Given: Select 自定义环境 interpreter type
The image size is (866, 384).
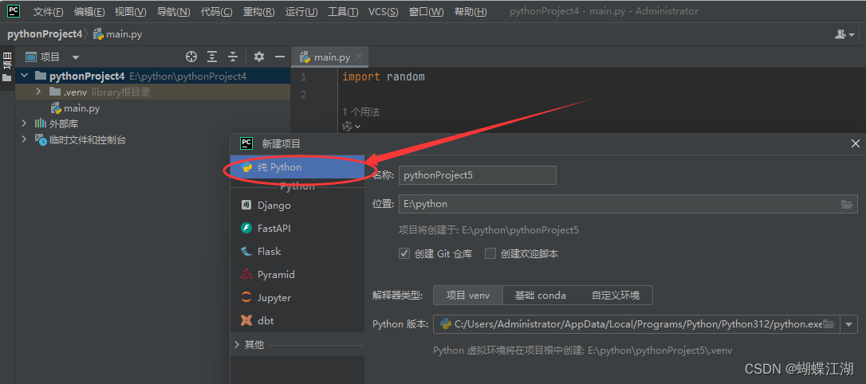Looking at the screenshot, I should [x=616, y=296].
